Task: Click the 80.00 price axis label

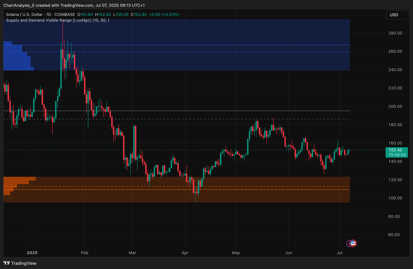Action: [394, 216]
